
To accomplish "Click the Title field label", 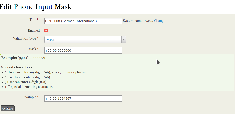I will (33, 20).
